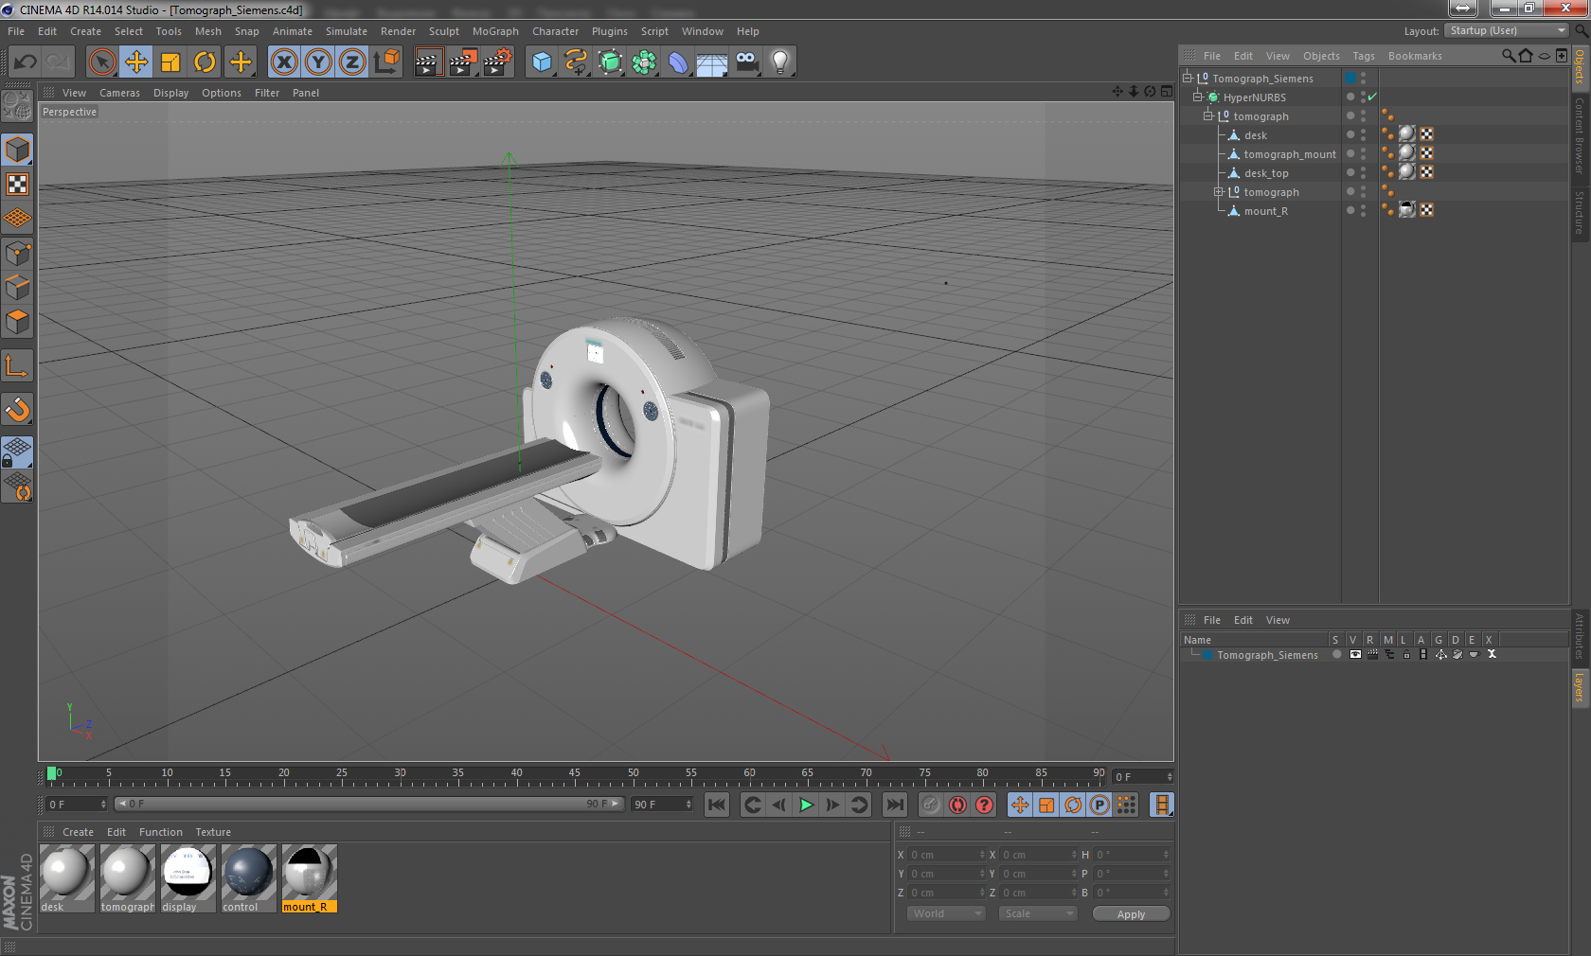
Task: Activate the Scale tool
Action: [x=170, y=62]
